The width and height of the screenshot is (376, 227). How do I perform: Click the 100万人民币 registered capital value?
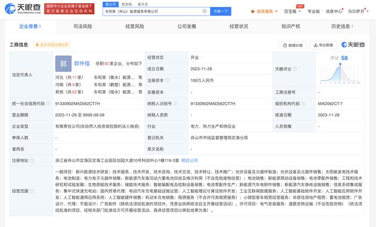[x=202, y=80]
